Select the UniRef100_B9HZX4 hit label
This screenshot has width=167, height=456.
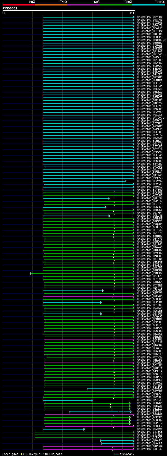pos(150,141)
